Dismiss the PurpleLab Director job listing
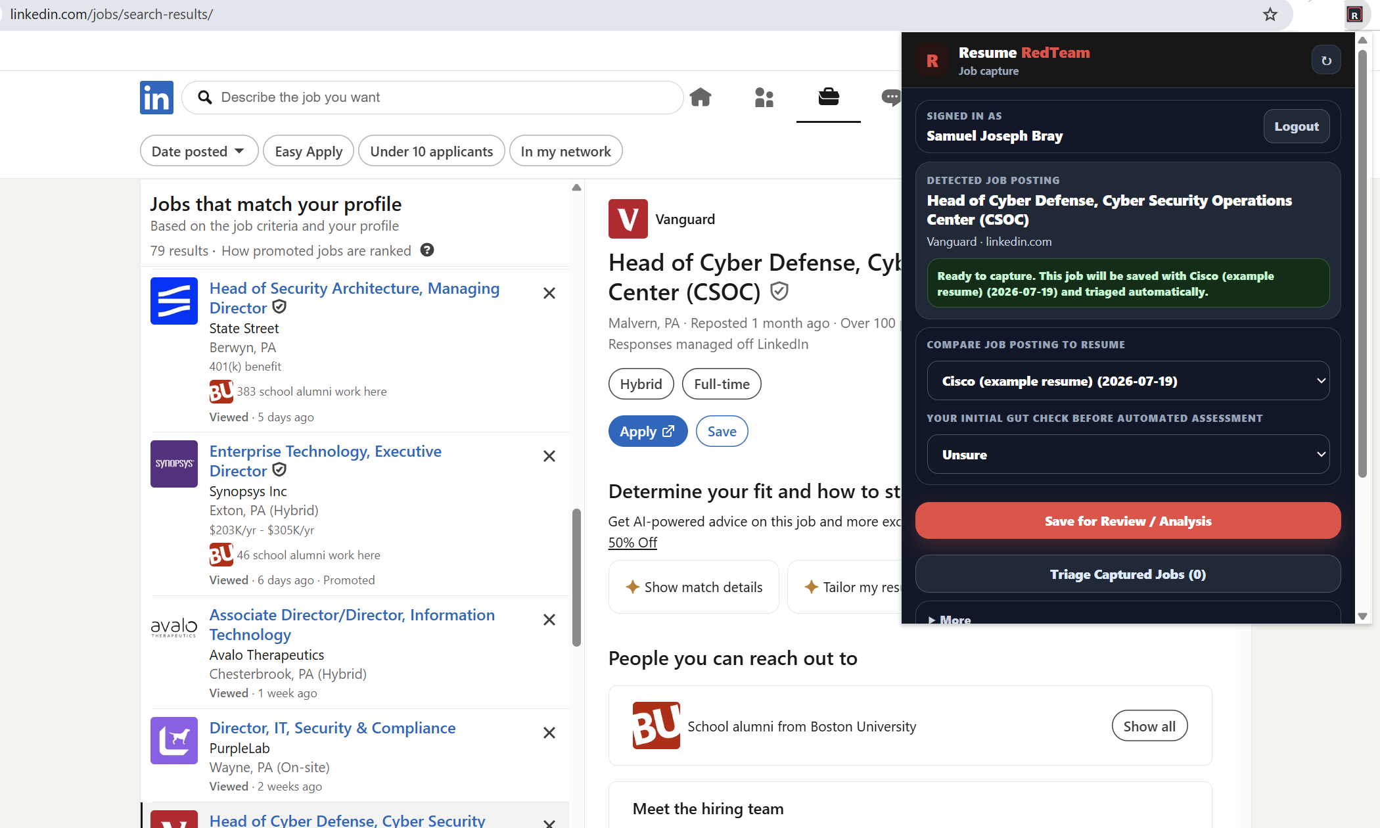This screenshot has width=1380, height=828. tap(549, 733)
